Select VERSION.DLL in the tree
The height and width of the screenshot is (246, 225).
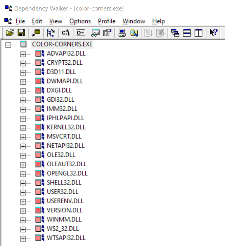65,210
